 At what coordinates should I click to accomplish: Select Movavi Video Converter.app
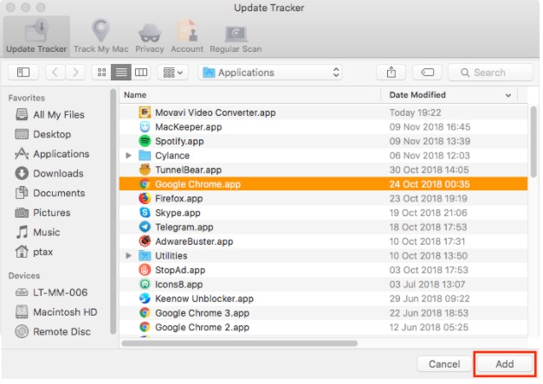[x=323, y=112]
